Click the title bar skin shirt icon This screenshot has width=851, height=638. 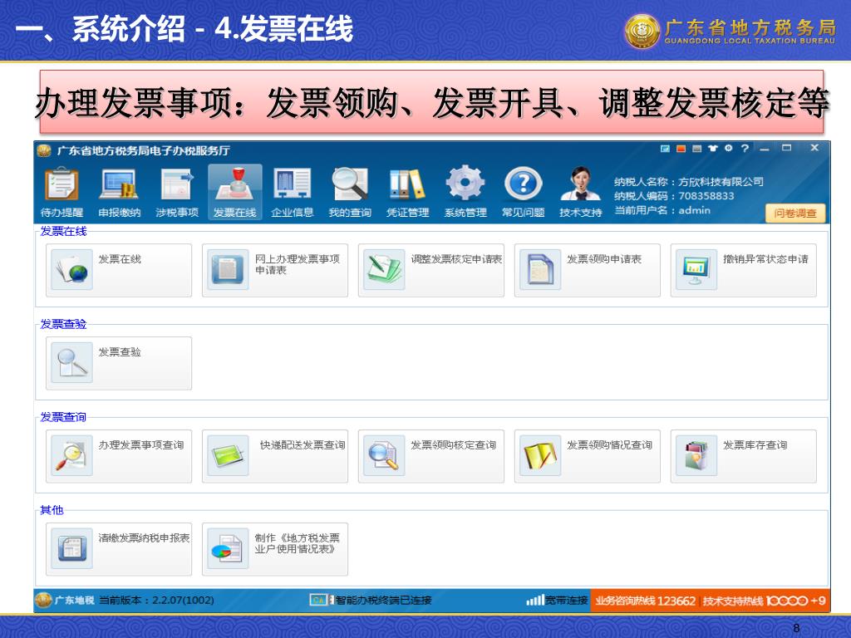[x=712, y=148]
